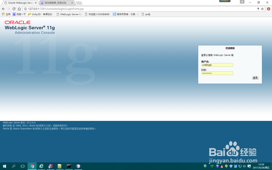Open the 百度一下 bookmark
The width and height of the screenshot is (272, 170).
coord(19,14)
